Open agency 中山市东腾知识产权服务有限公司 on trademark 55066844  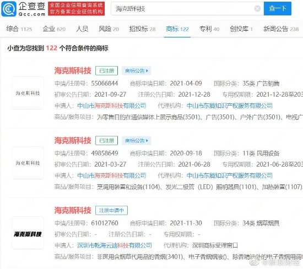tap(230, 106)
